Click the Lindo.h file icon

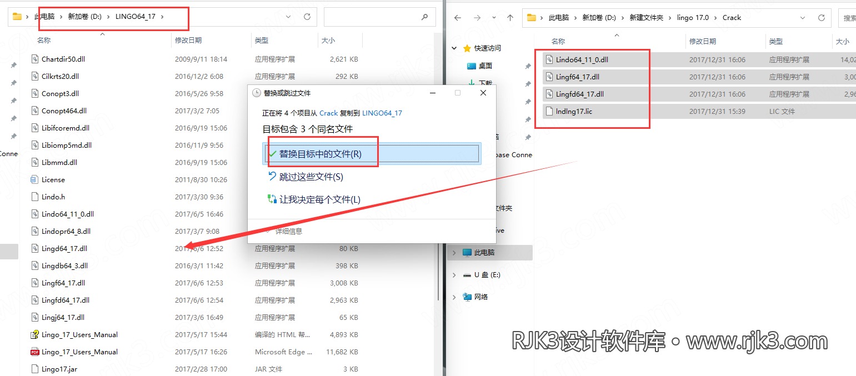tap(35, 197)
